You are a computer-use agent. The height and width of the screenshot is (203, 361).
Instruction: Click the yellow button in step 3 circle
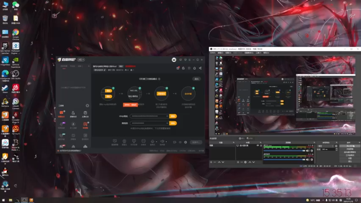[162, 94]
